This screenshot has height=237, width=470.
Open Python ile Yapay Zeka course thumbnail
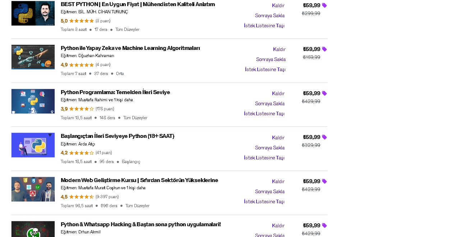click(x=33, y=57)
